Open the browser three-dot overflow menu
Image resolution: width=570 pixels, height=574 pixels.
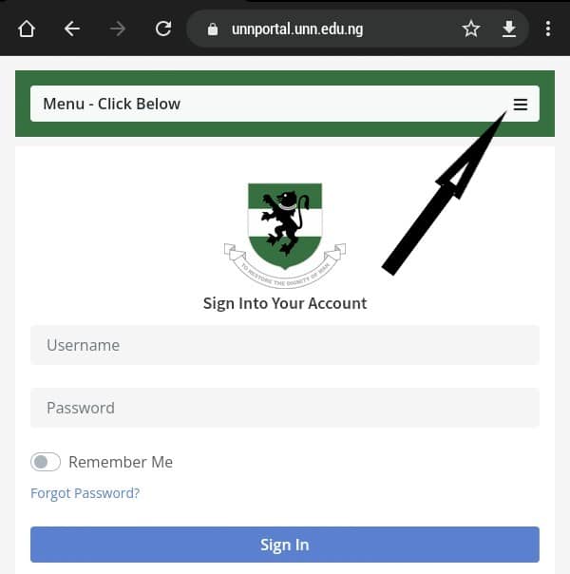548,29
